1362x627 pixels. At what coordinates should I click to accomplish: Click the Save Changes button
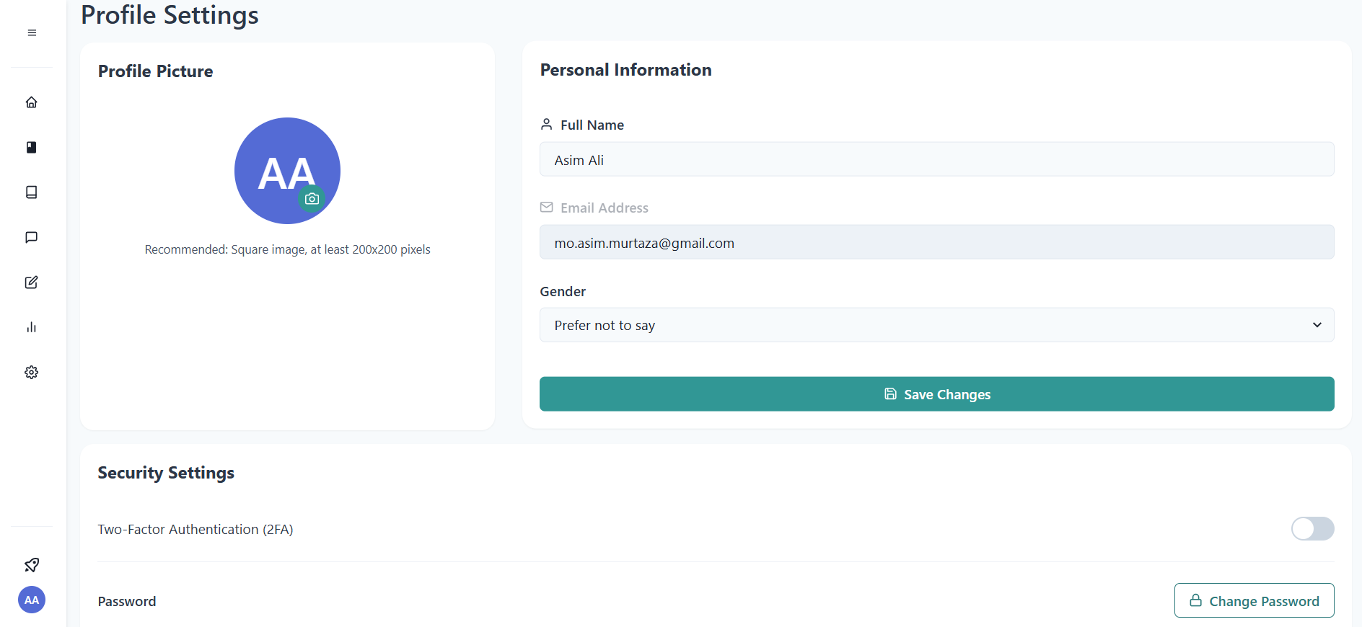click(x=936, y=394)
